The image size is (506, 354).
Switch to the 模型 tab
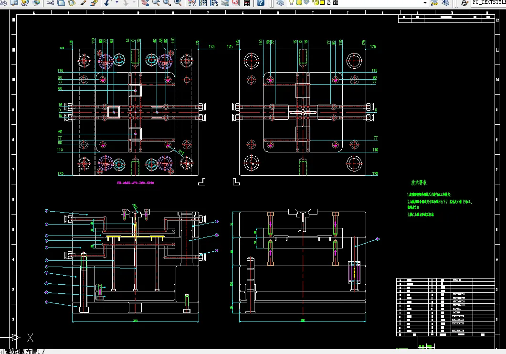pos(15,352)
